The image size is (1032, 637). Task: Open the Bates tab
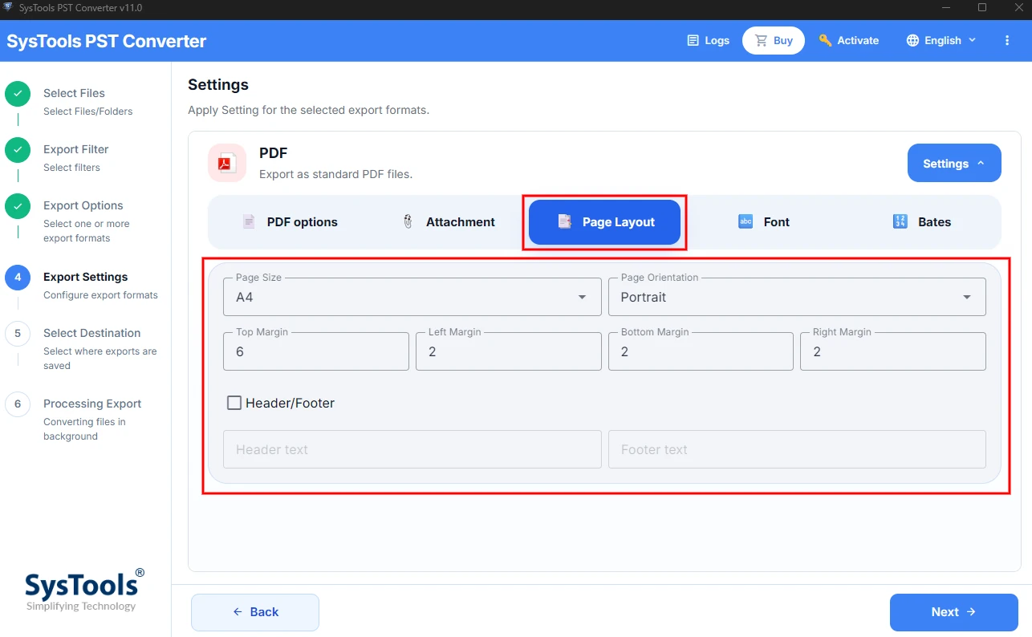coord(921,222)
